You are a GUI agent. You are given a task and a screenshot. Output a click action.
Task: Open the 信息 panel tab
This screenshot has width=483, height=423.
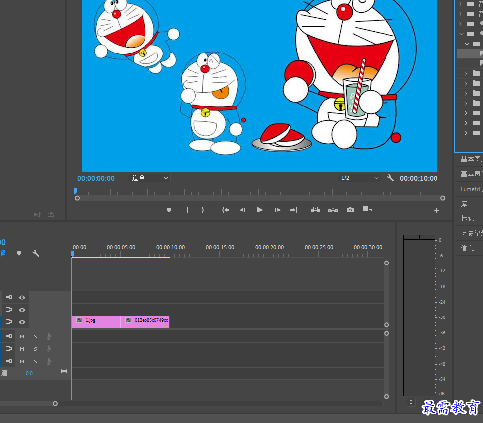pos(467,248)
